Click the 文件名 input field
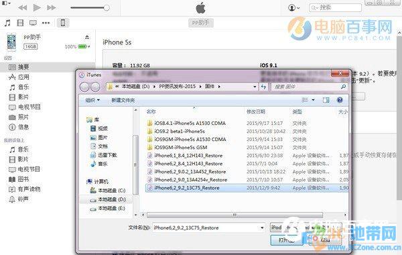Screen dimensions: 402x255 [208, 227]
